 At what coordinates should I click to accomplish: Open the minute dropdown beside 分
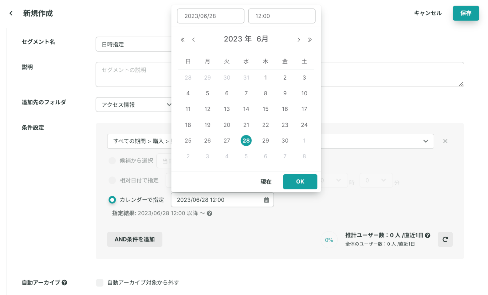coord(376,180)
